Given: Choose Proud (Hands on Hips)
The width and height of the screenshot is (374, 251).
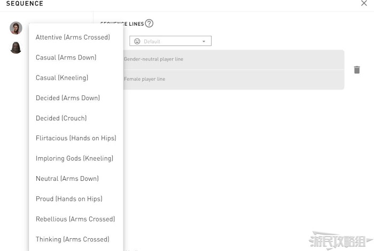Looking at the screenshot, I should point(69,199).
